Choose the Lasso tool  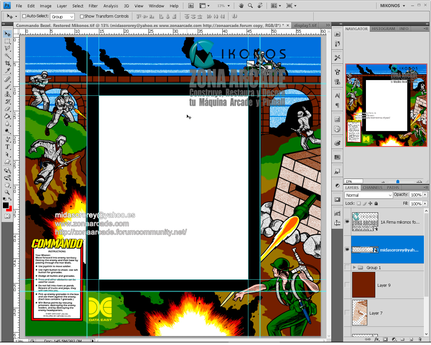(x=7, y=48)
